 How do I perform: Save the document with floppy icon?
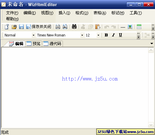point(21,27)
